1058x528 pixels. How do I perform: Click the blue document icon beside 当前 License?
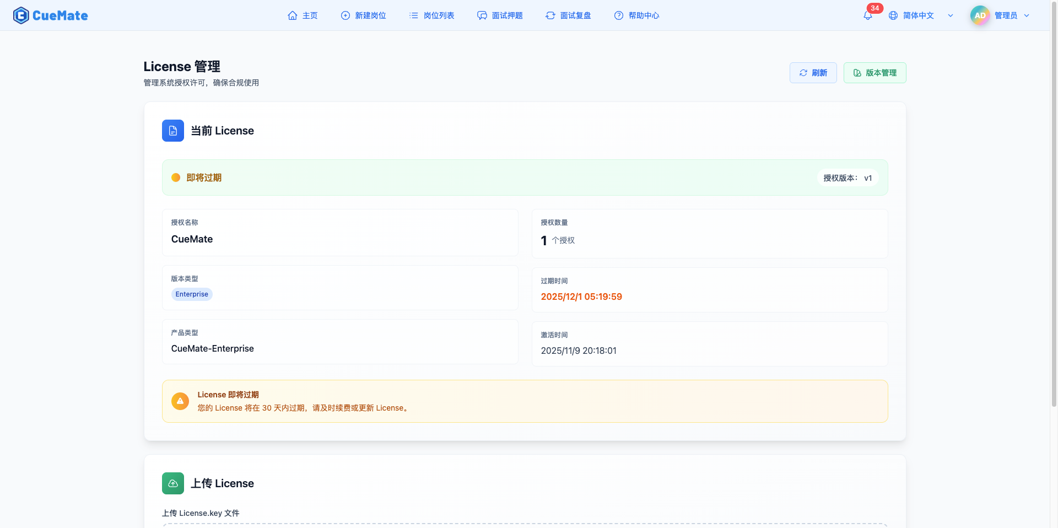[x=173, y=131]
